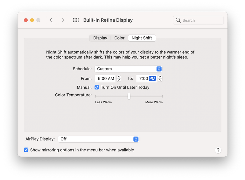
Task: Go back with the left chevron
Action: click(51, 20)
